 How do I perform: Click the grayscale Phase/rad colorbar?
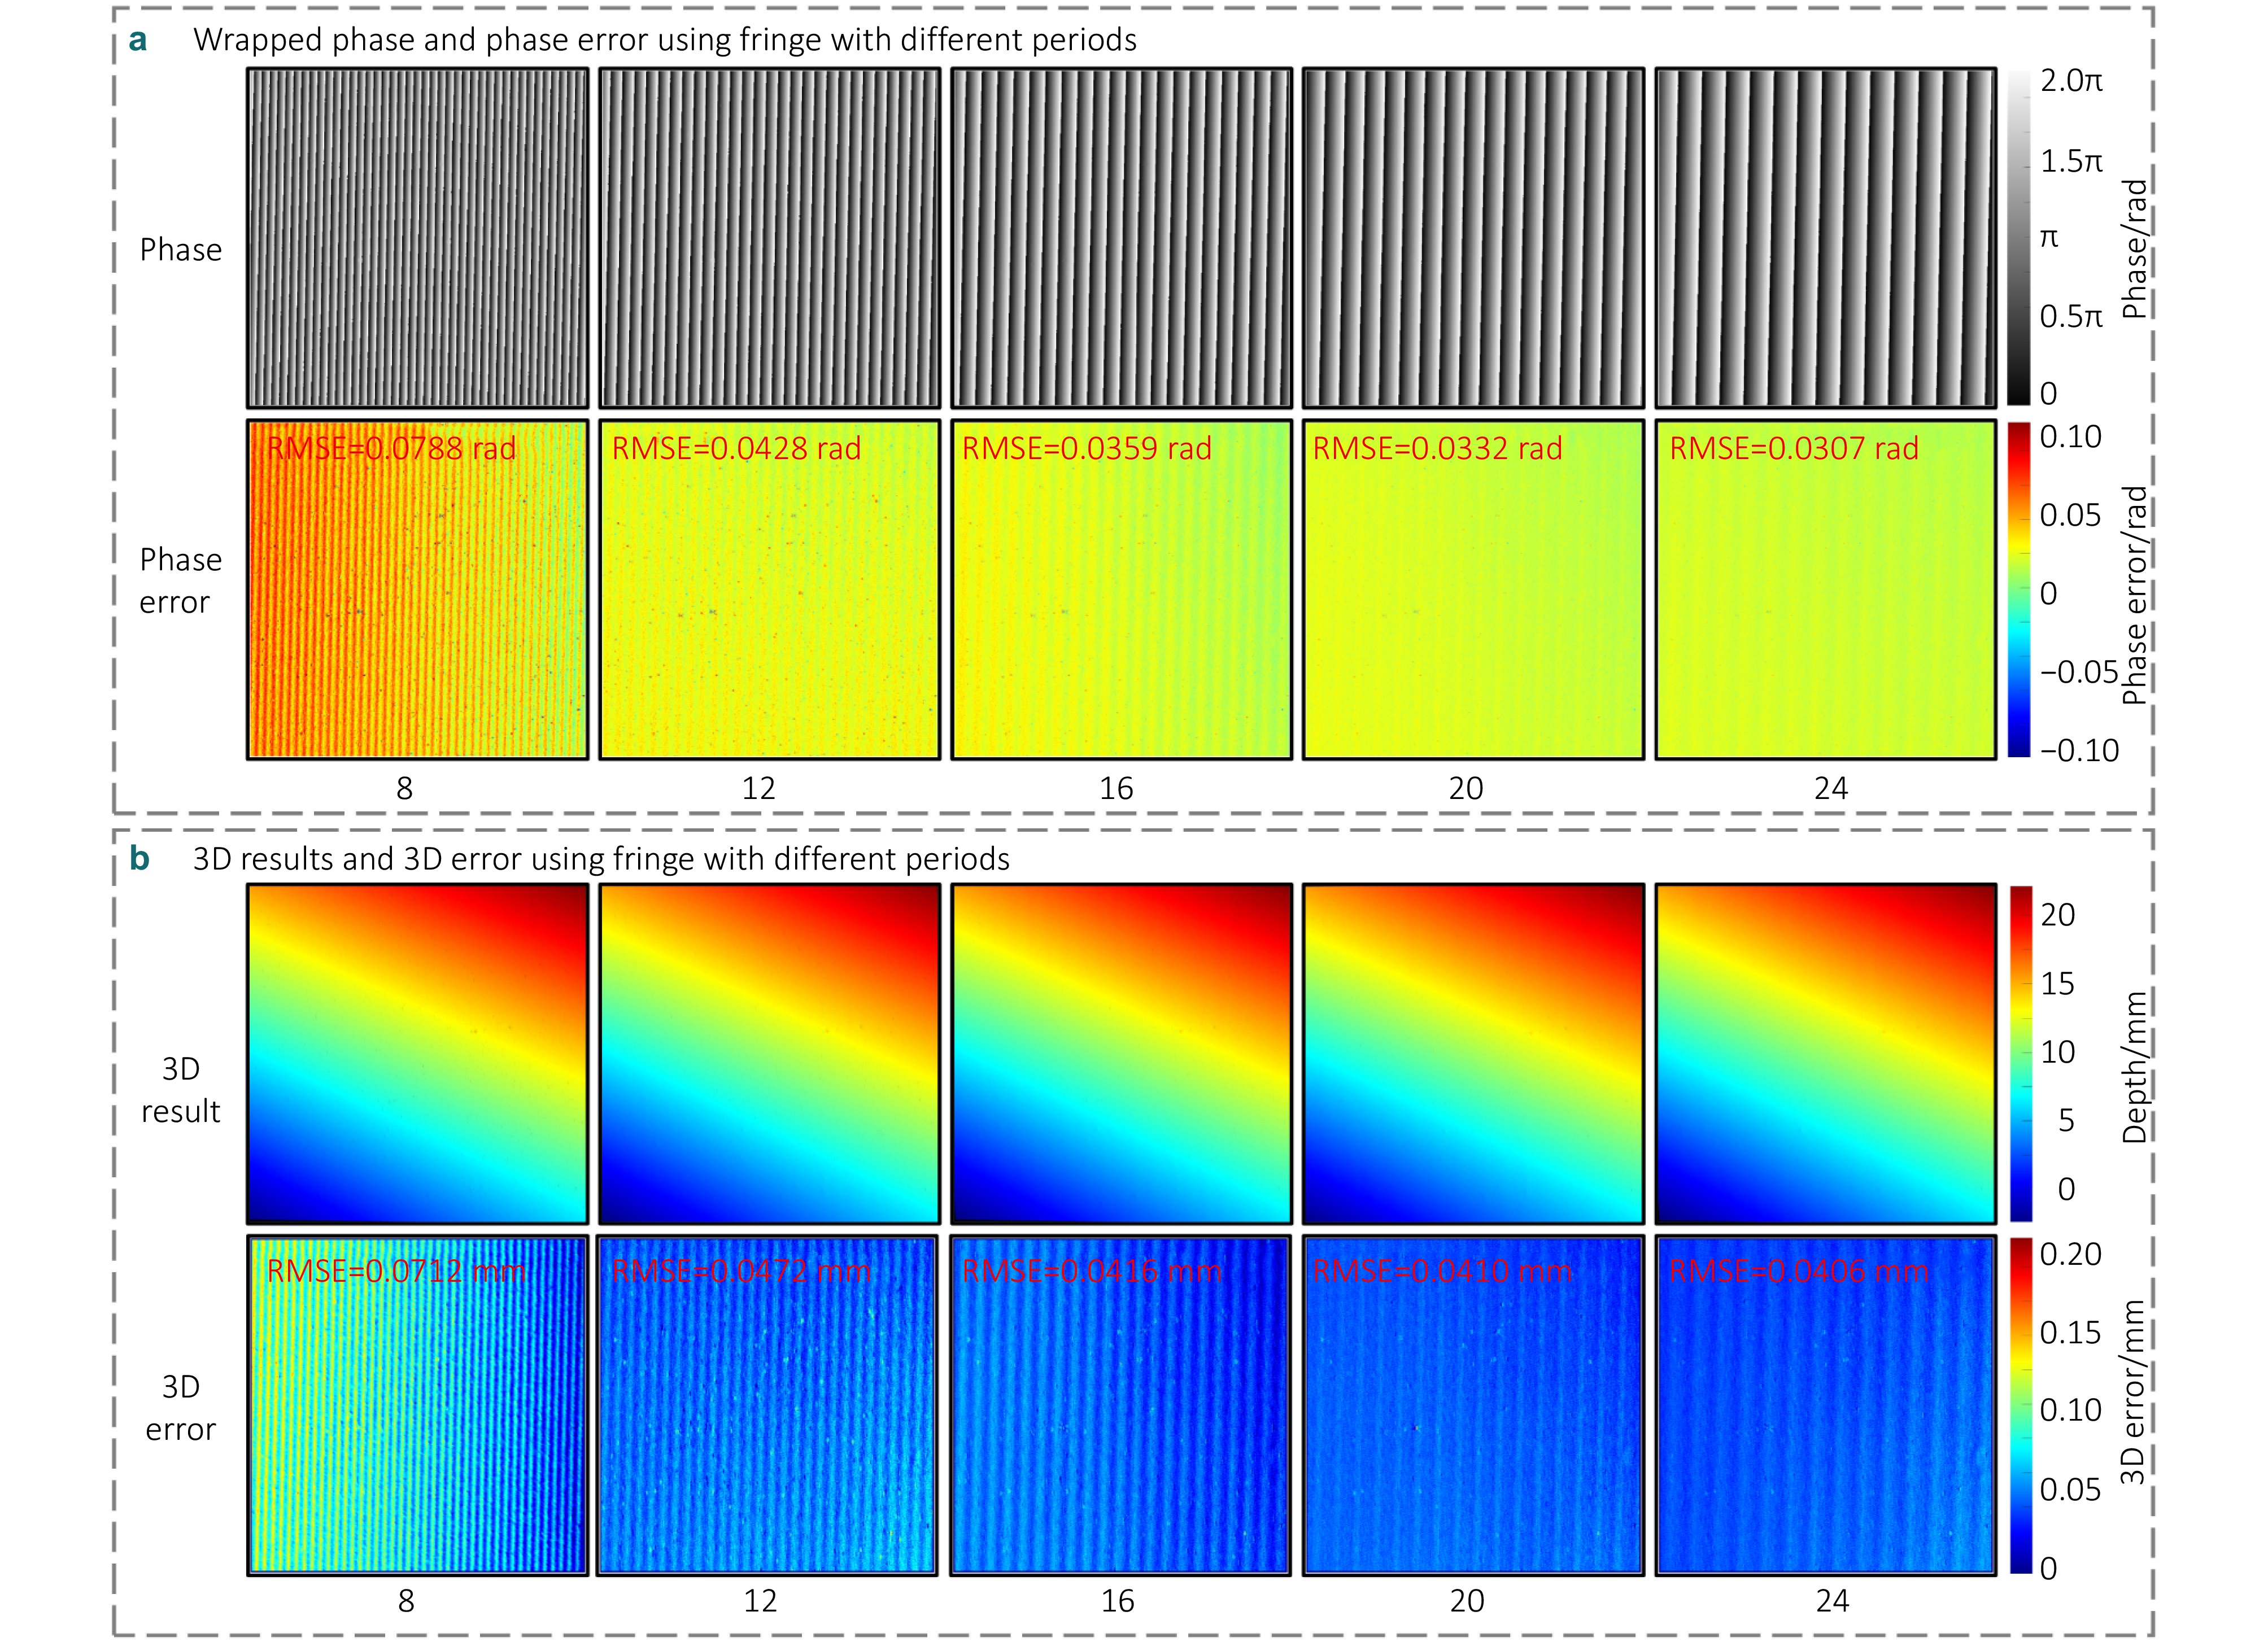[2018, 238]
